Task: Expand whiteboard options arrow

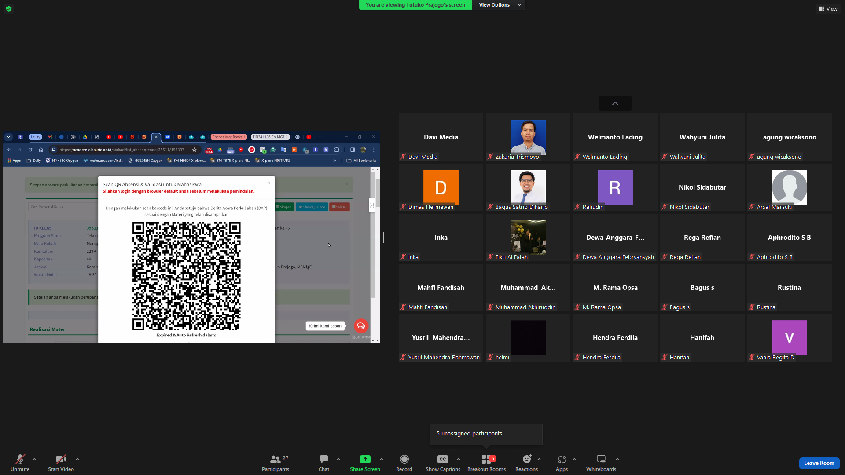Action: 617,459
